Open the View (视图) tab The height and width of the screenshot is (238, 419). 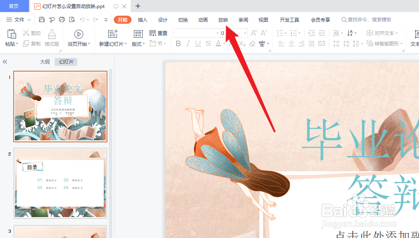click(x=263, y=20)
